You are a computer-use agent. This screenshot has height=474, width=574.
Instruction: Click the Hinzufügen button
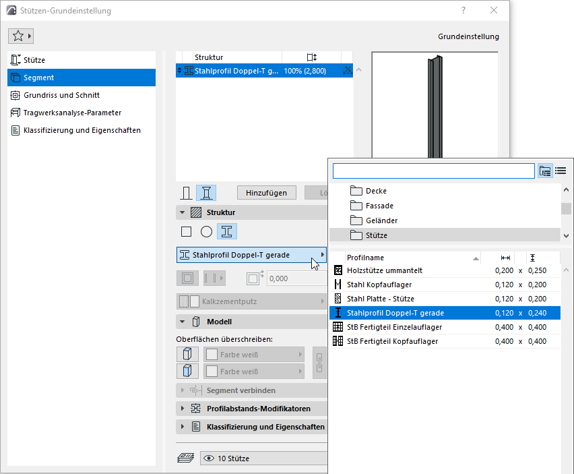point(267,193)
